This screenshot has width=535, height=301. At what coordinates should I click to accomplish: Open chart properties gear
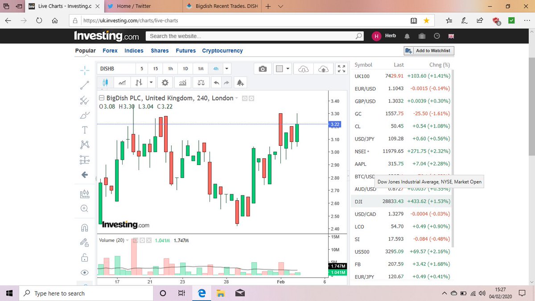pyautogui.click(x=165, y=82)
